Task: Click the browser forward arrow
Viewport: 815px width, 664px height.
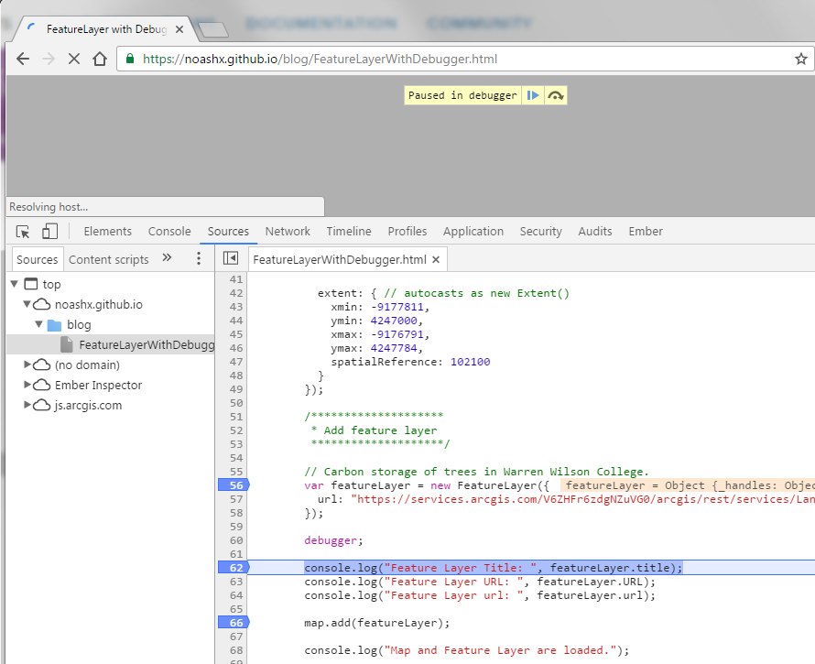Action: pyautogui.click(x=49, y=59)
